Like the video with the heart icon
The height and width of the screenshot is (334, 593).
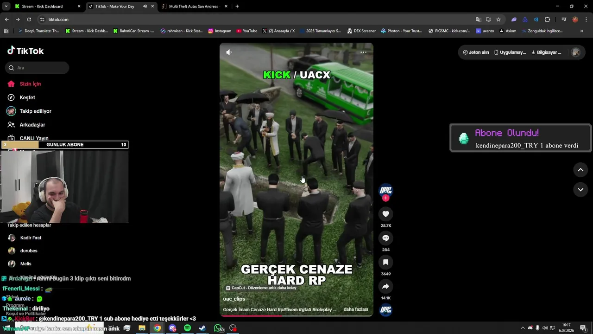(385, 214)
